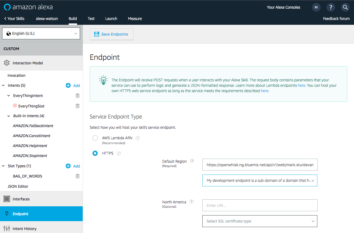Click the Endpoint plug icon

coord(7,214)
